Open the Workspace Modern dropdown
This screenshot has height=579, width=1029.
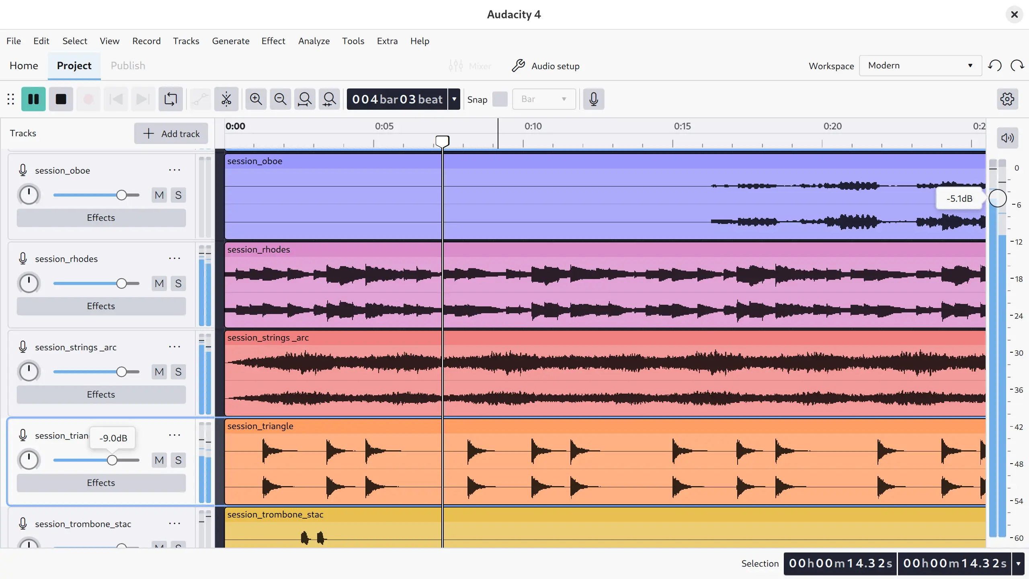(x=920, y=65)
